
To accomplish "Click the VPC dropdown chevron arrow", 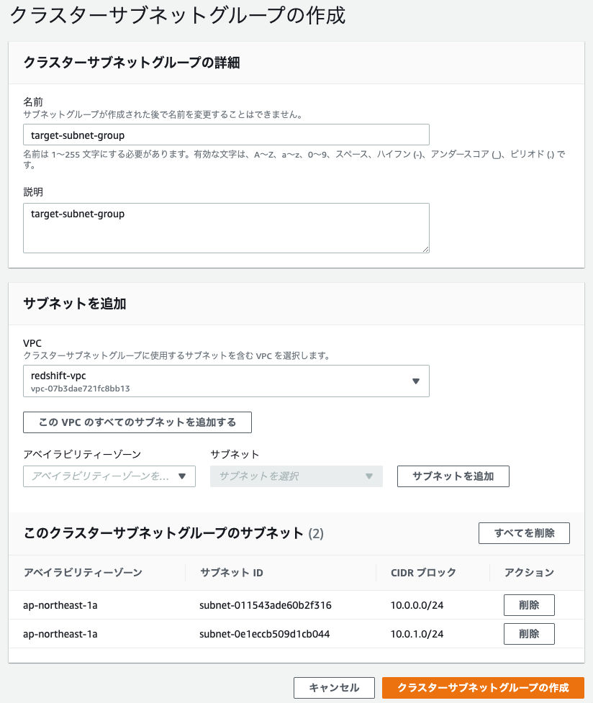I will (x=416, y=381).
